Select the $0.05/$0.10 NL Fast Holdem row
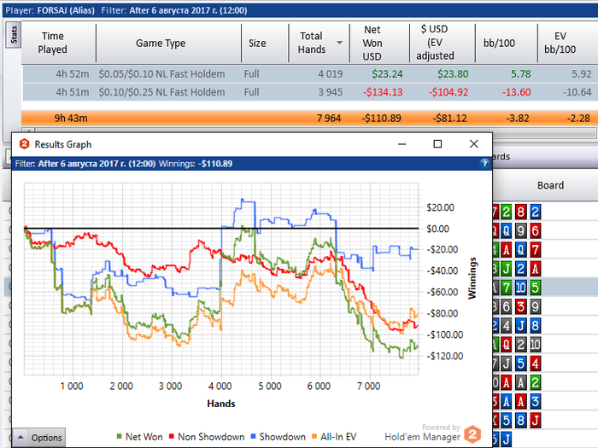Screen dimensions: 598x448 [309, 74]
